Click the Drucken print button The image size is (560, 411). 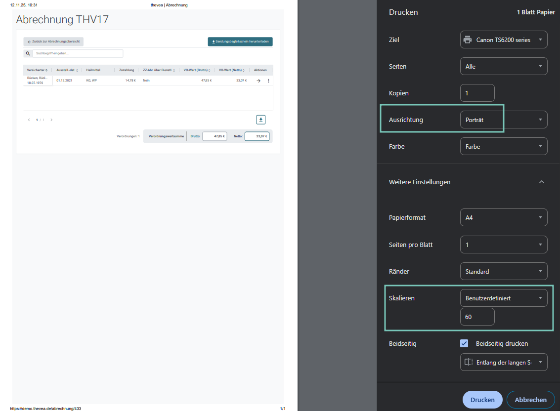(482, 400)
